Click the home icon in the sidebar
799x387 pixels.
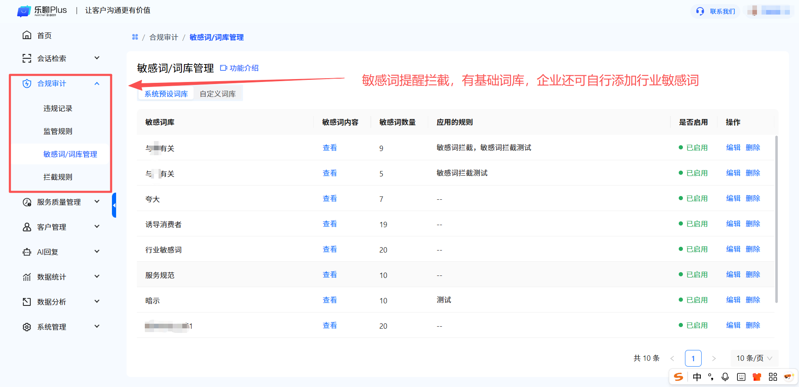(x=27, y=35)
